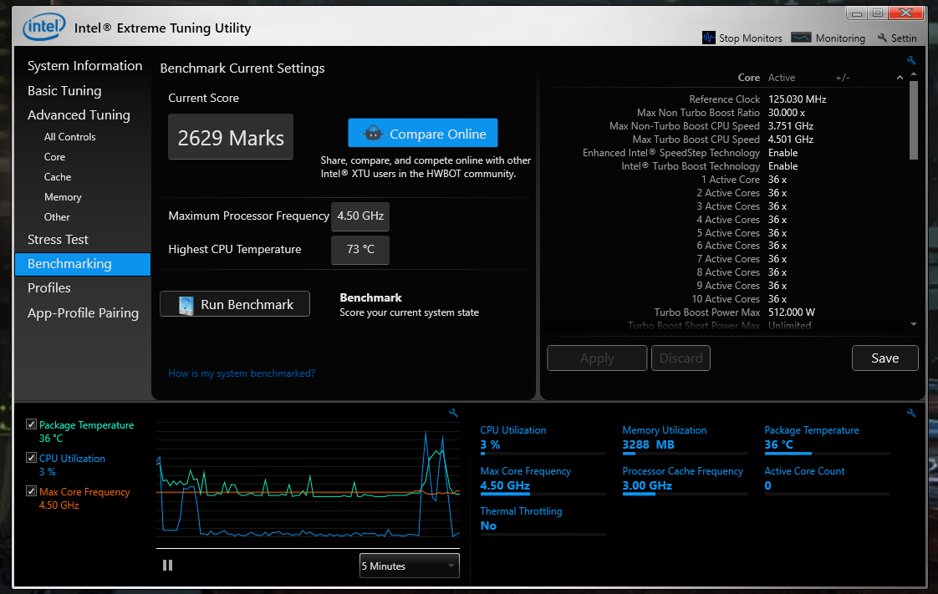This screenshot has width=938, height=594.
Task: Click the +/- column header
Action: click(x=843, y=78)
